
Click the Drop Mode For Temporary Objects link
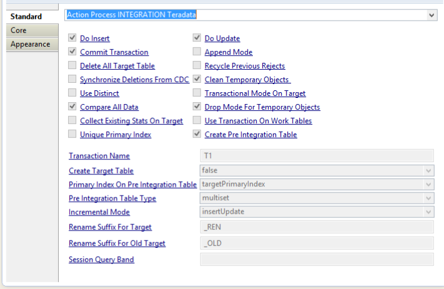point(262,107)
